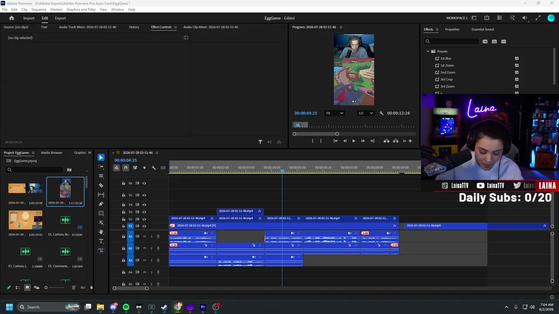Step forward one frame
This screenshot has width=559, height=314.
tap(363, 141)
